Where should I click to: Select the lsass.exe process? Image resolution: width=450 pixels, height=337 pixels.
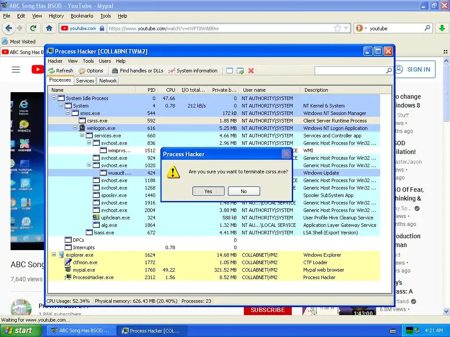click(214, 233)
